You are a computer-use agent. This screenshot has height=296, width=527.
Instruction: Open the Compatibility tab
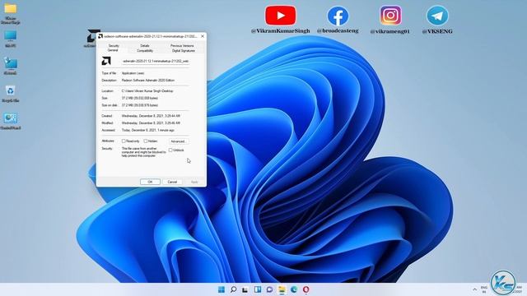point(145,51)
